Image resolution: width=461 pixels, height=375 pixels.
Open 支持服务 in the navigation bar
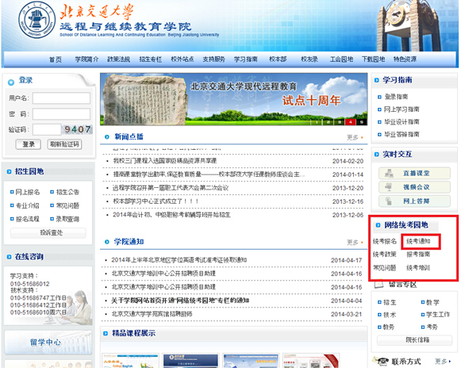pyautogui.click(x=213, y=59)
